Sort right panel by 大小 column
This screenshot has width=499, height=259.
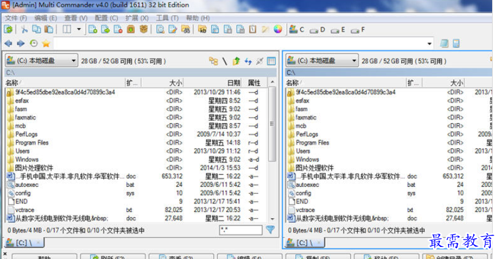[x=443, y=83]
